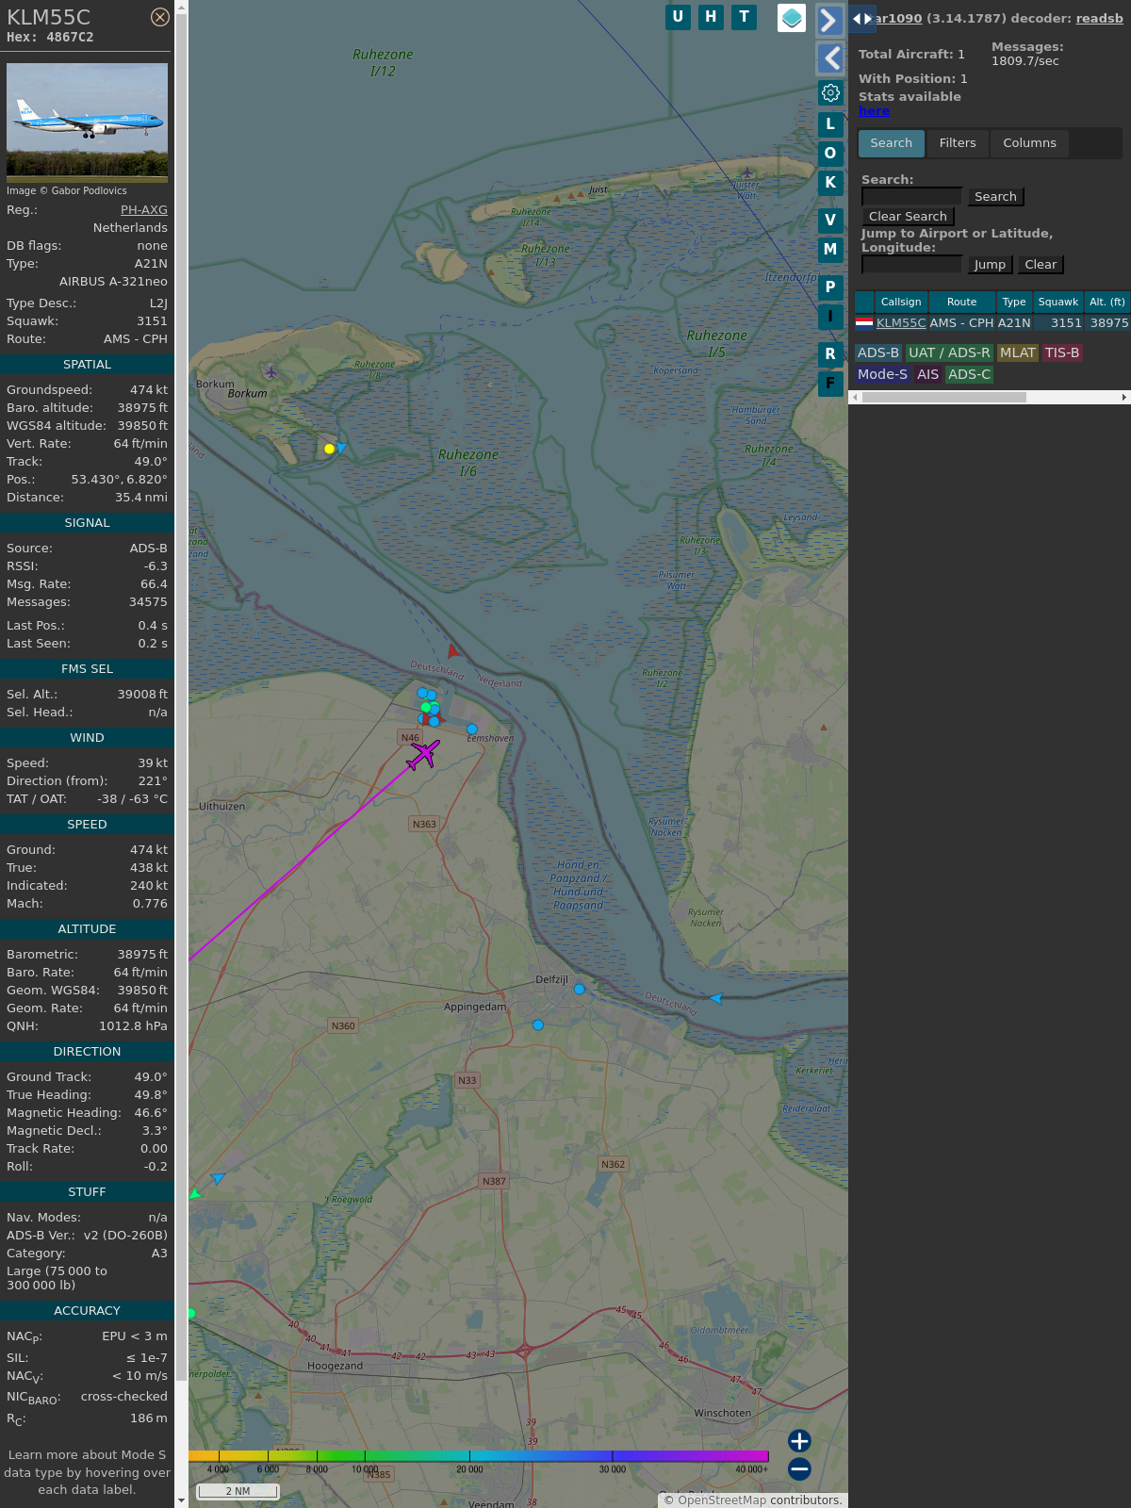Screen dimensions: 1131x1508
Task: Toggle the V map button
Action: pyautogui.click(x=830, y=221)
